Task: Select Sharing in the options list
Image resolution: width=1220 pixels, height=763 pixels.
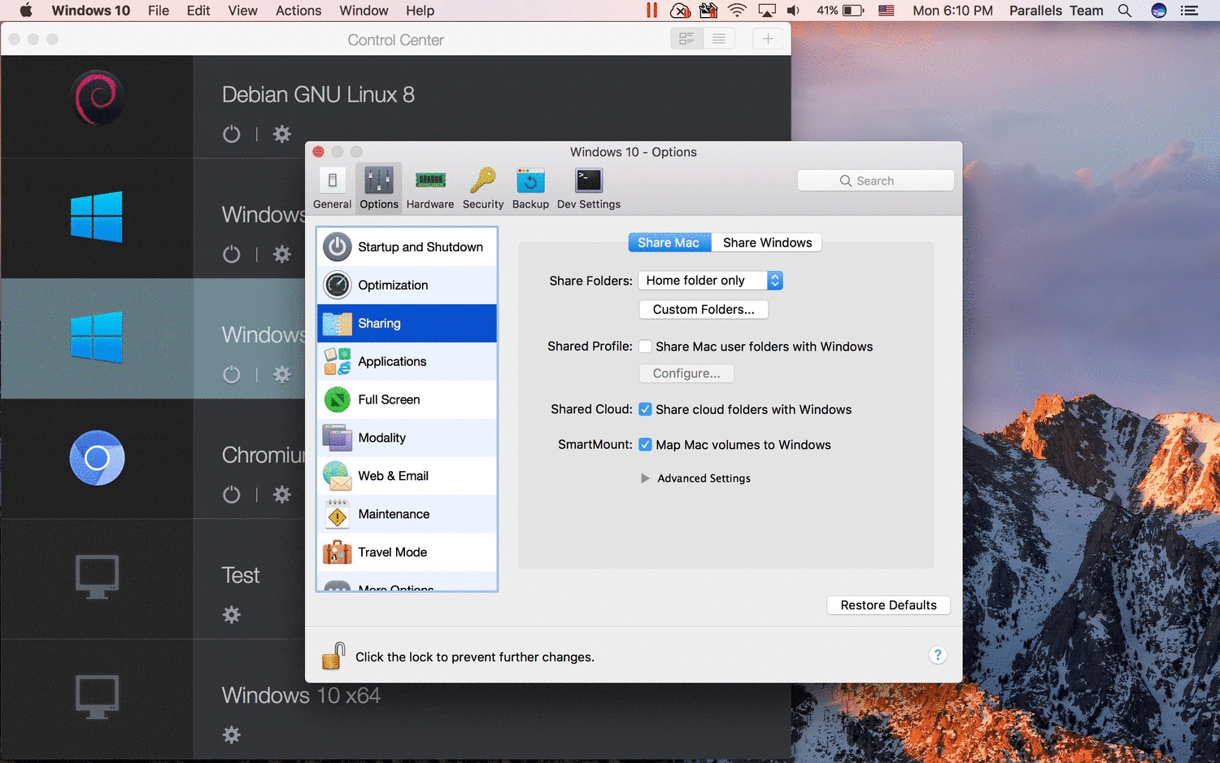Action: tap(407, 323)
